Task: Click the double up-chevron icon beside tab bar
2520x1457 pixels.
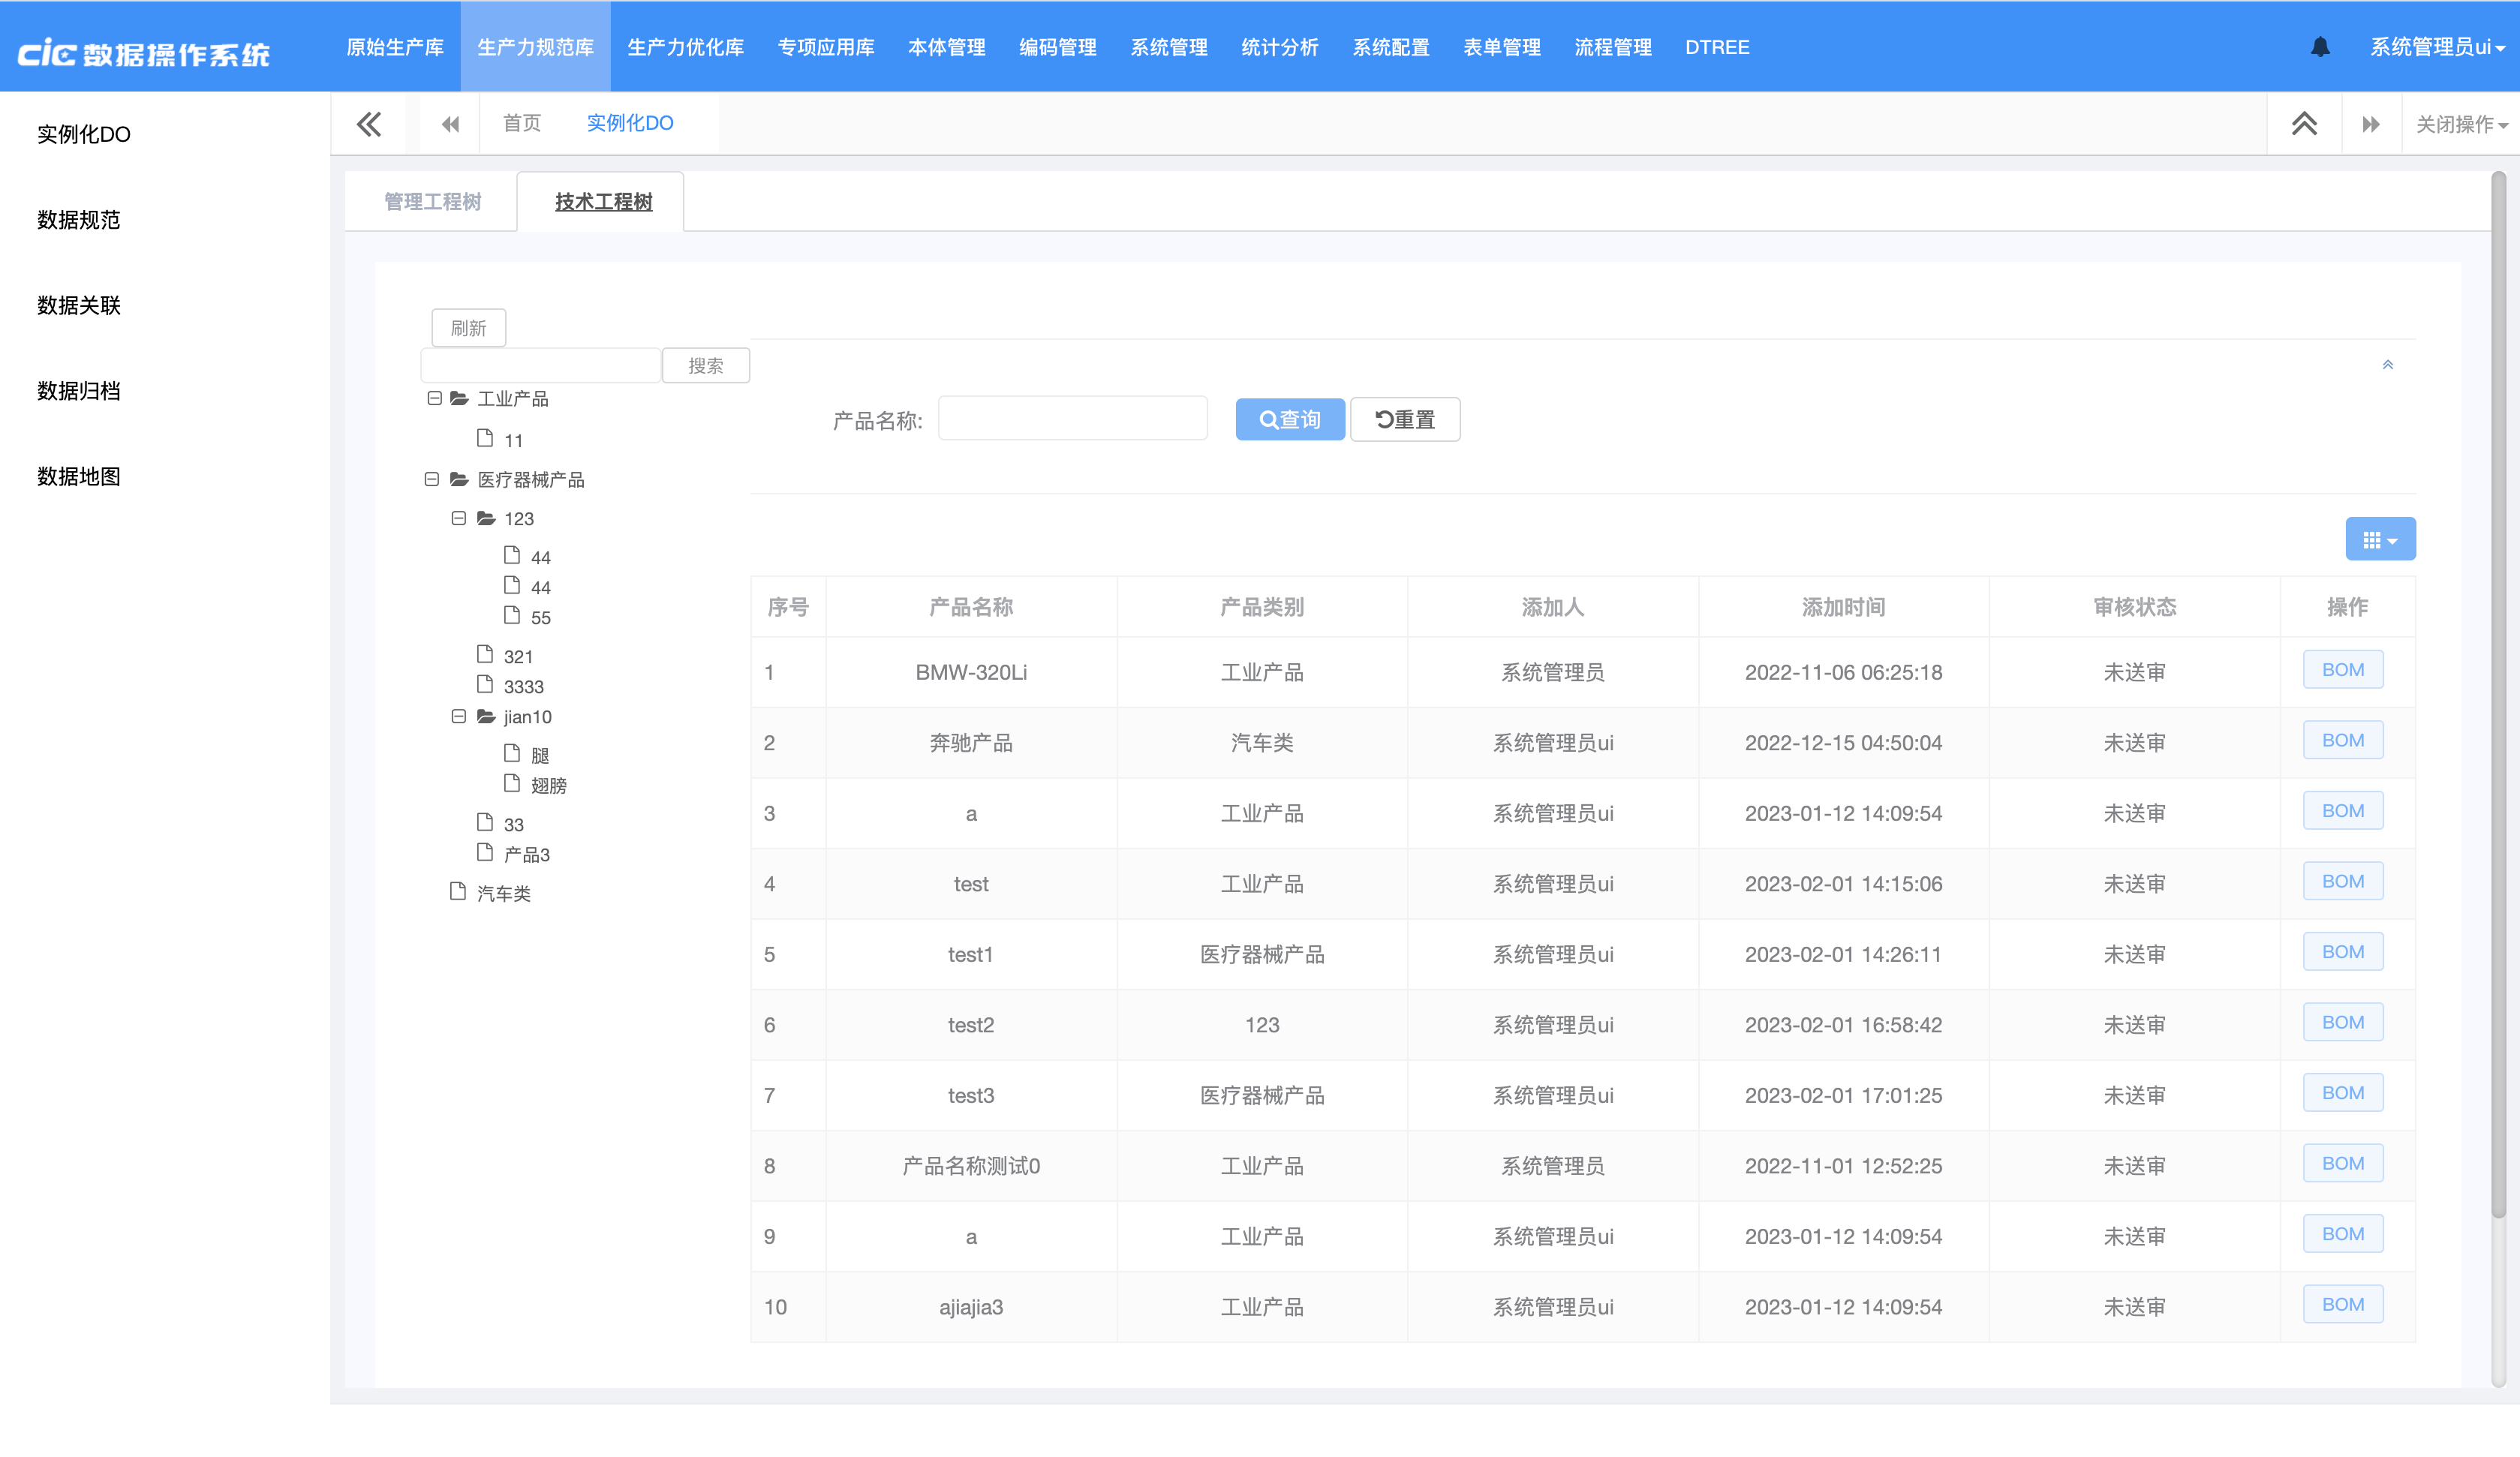Action: coord(2304,124)
